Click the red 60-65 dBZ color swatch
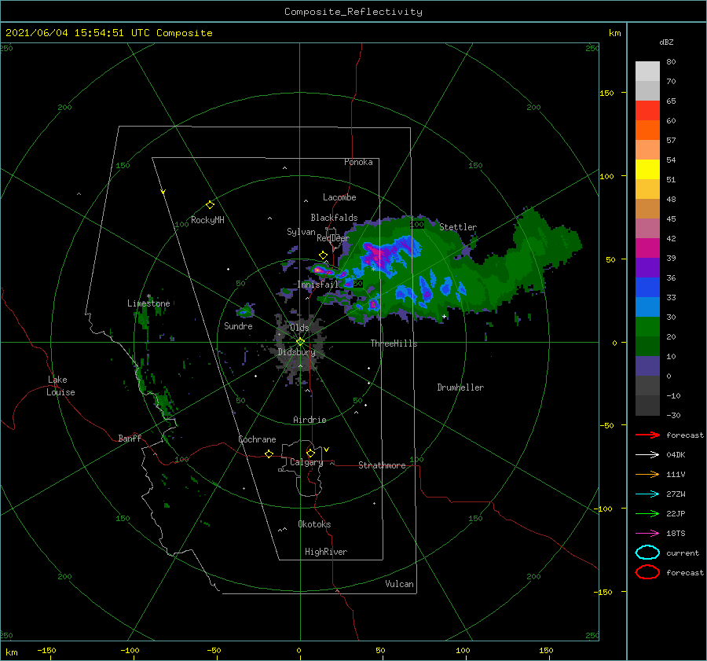The image size is (707, 661). click(x=647, y=111)
